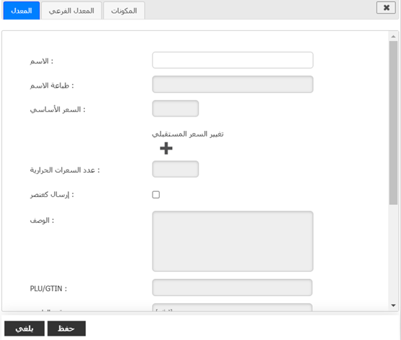The image size is (401, 340).
Task: Click the scrollbar up arrow
Action: (x=393, y=37)
